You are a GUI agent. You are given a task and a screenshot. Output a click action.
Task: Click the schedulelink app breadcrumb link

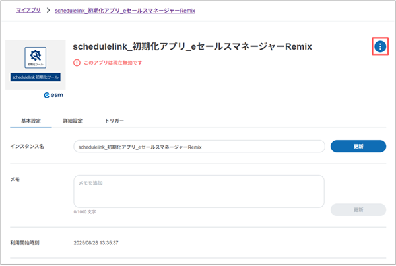127,12
